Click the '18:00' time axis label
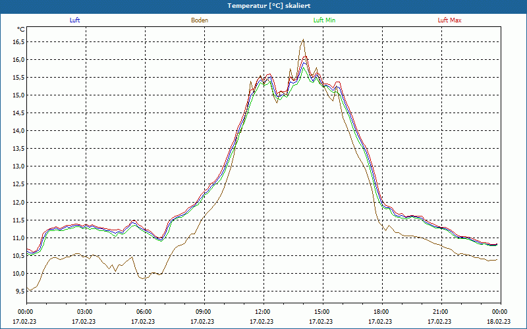527x329 pixels. 382,312
